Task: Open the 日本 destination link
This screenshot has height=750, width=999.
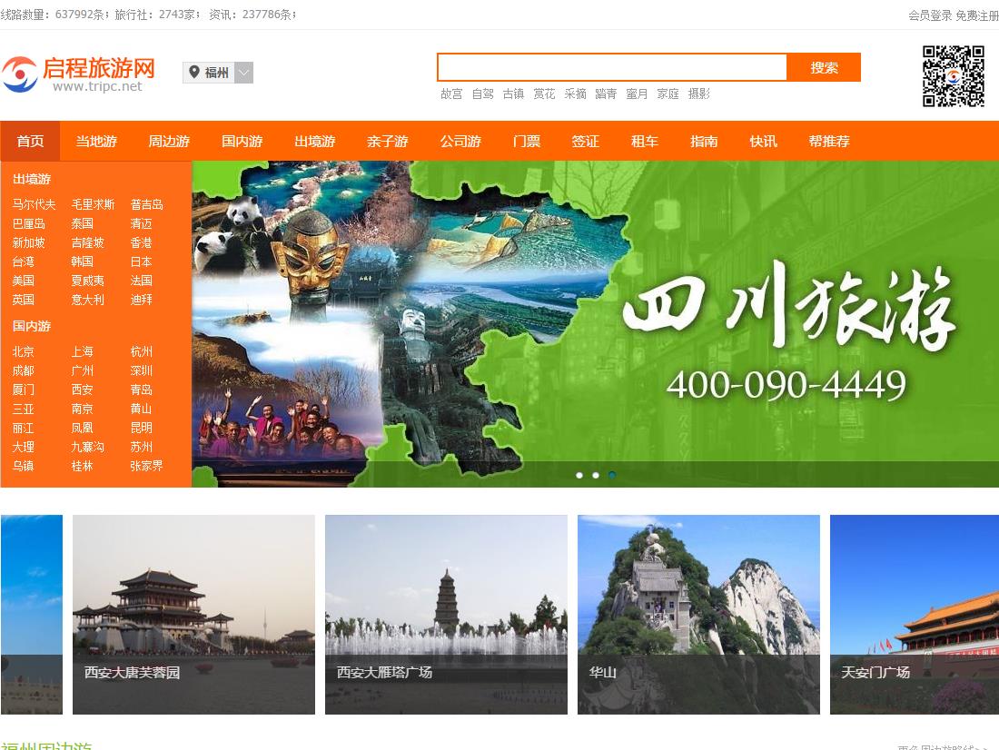Action: [142, 262]
